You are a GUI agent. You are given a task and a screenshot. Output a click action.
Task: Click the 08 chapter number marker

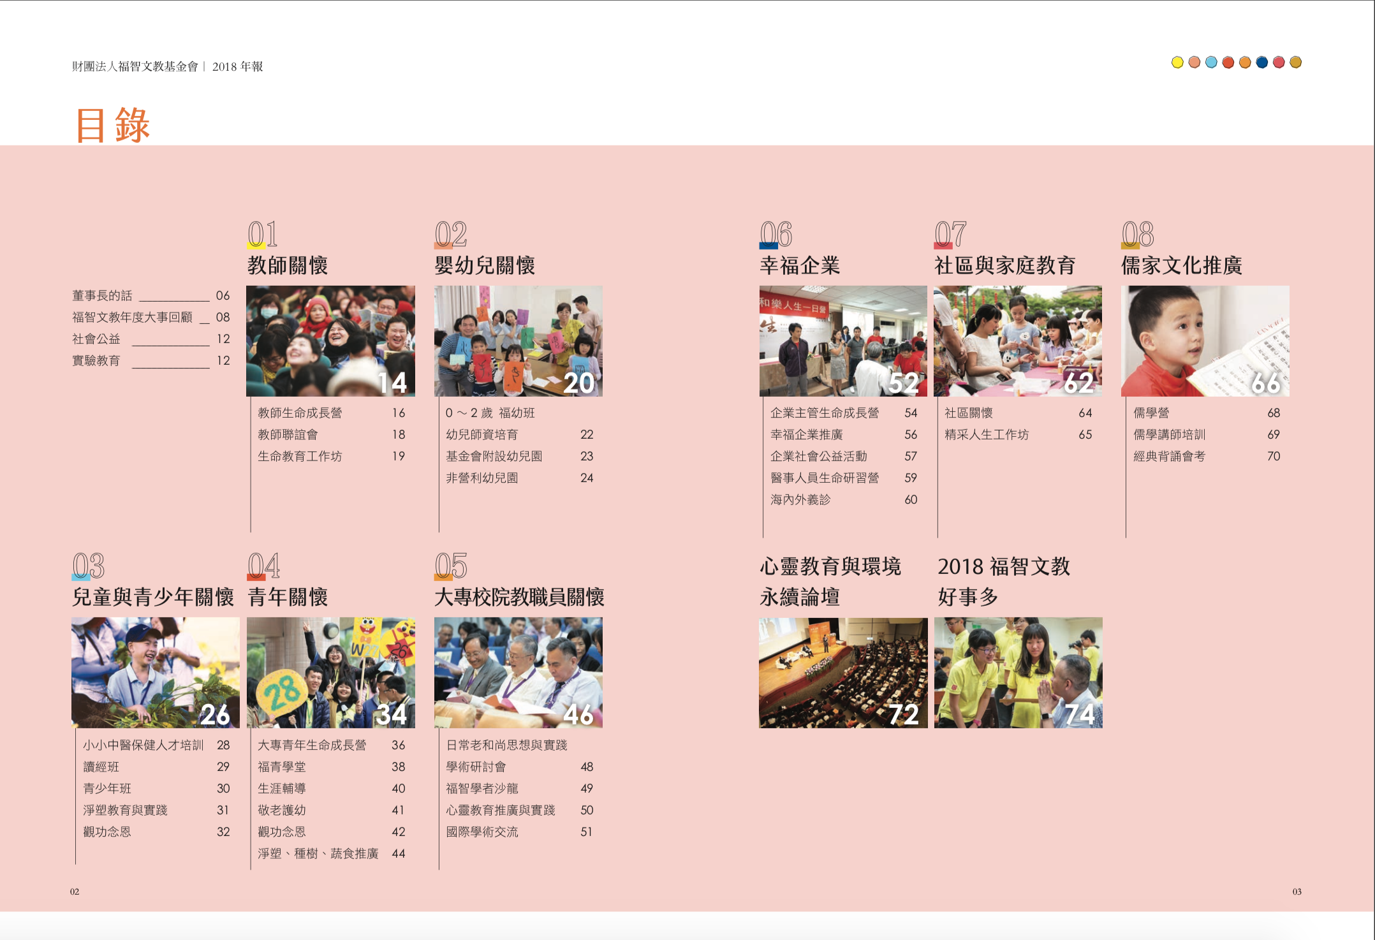click(x=1137, y=234)
